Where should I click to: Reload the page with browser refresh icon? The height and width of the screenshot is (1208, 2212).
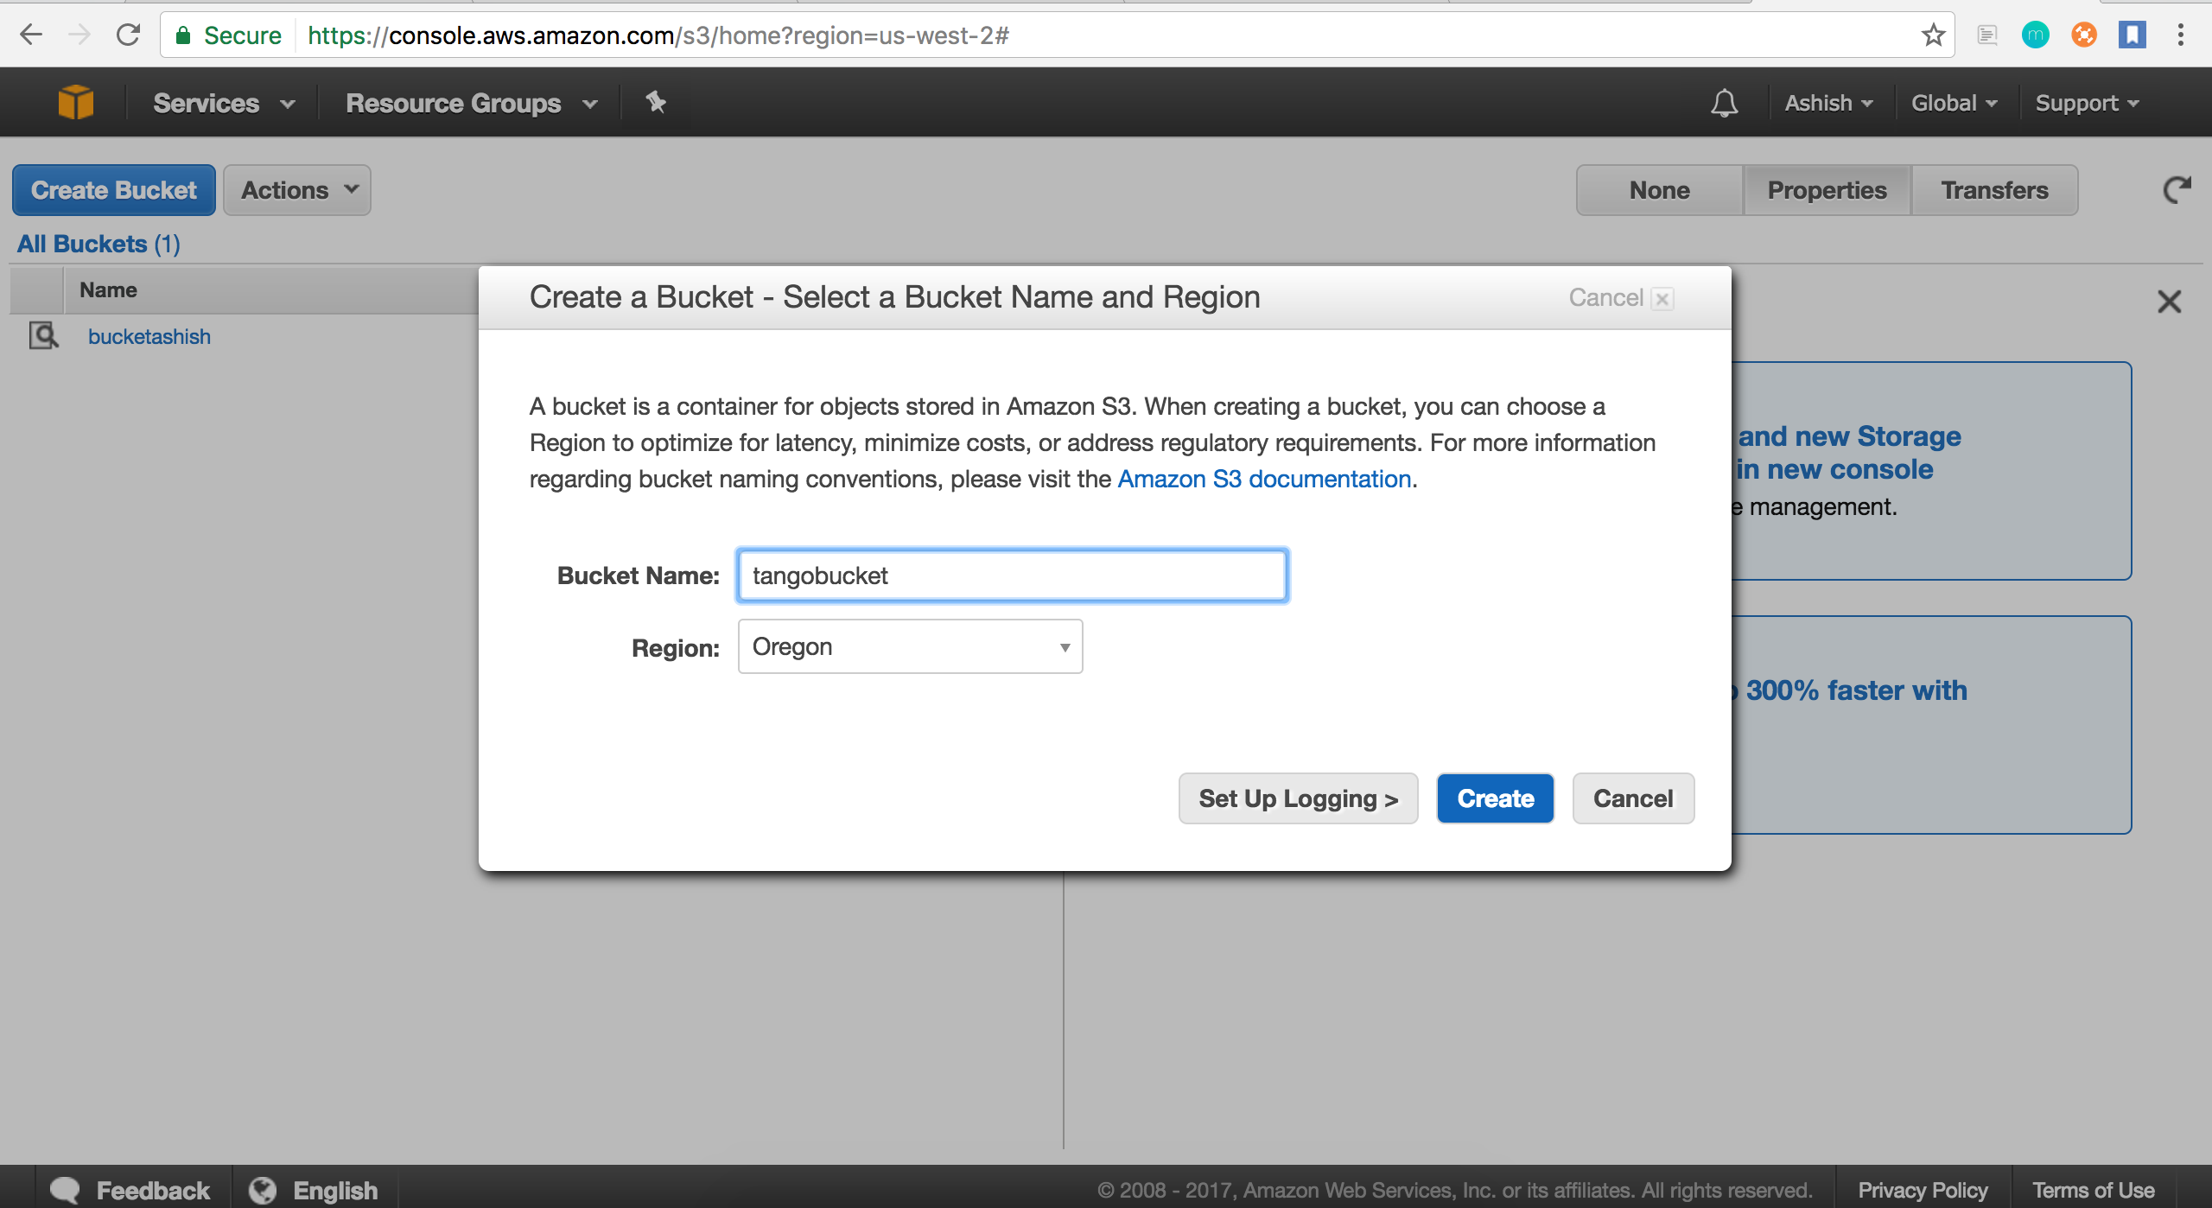tap(129, 35)
